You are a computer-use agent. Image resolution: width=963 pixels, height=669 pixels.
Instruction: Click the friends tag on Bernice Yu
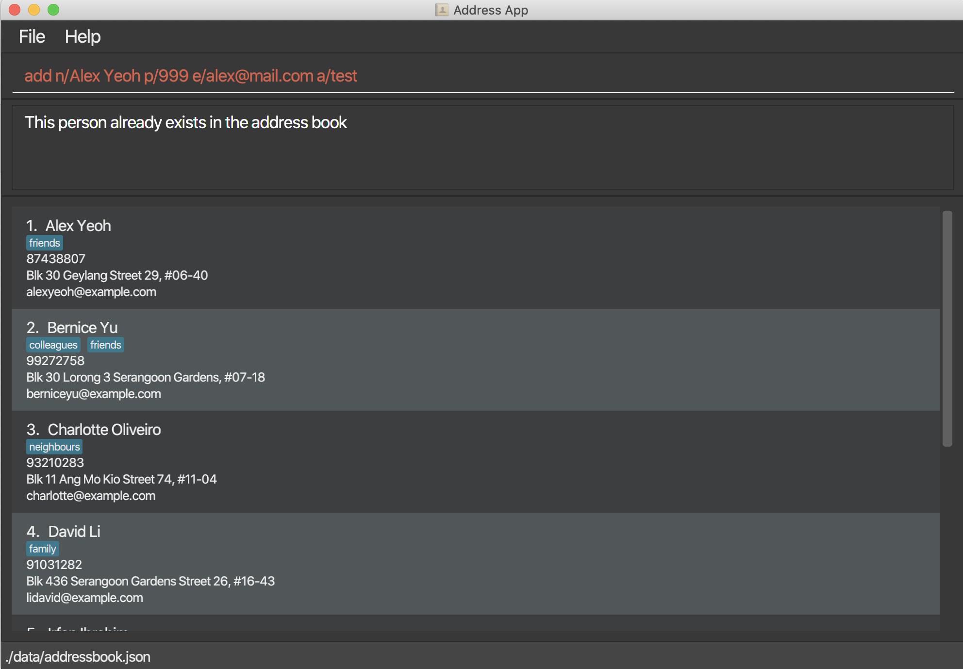click(105, 345)
